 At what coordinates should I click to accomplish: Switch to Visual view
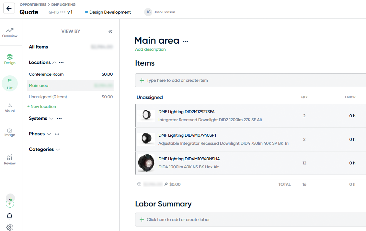pos(10,108)
